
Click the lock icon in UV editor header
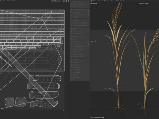[64, 1]
